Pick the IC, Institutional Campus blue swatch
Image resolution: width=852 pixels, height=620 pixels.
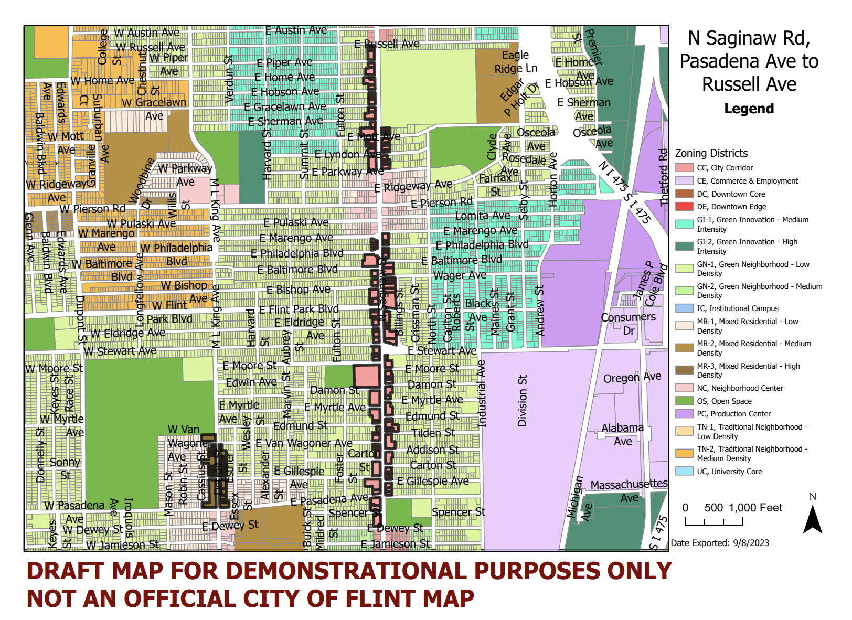[684, 308]
